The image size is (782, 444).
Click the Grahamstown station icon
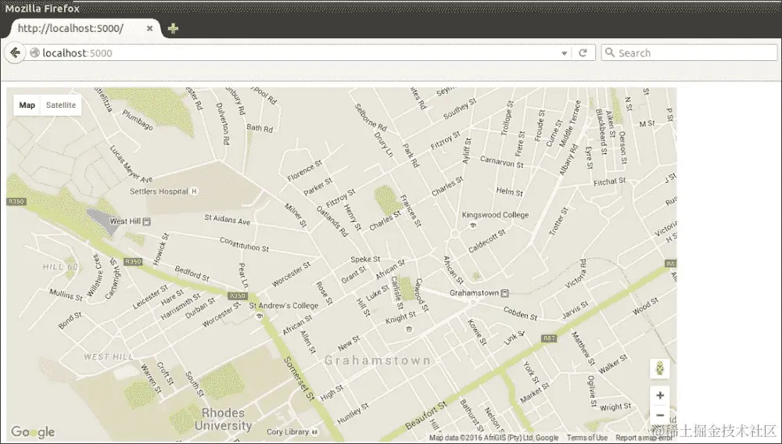coord(504,293)
